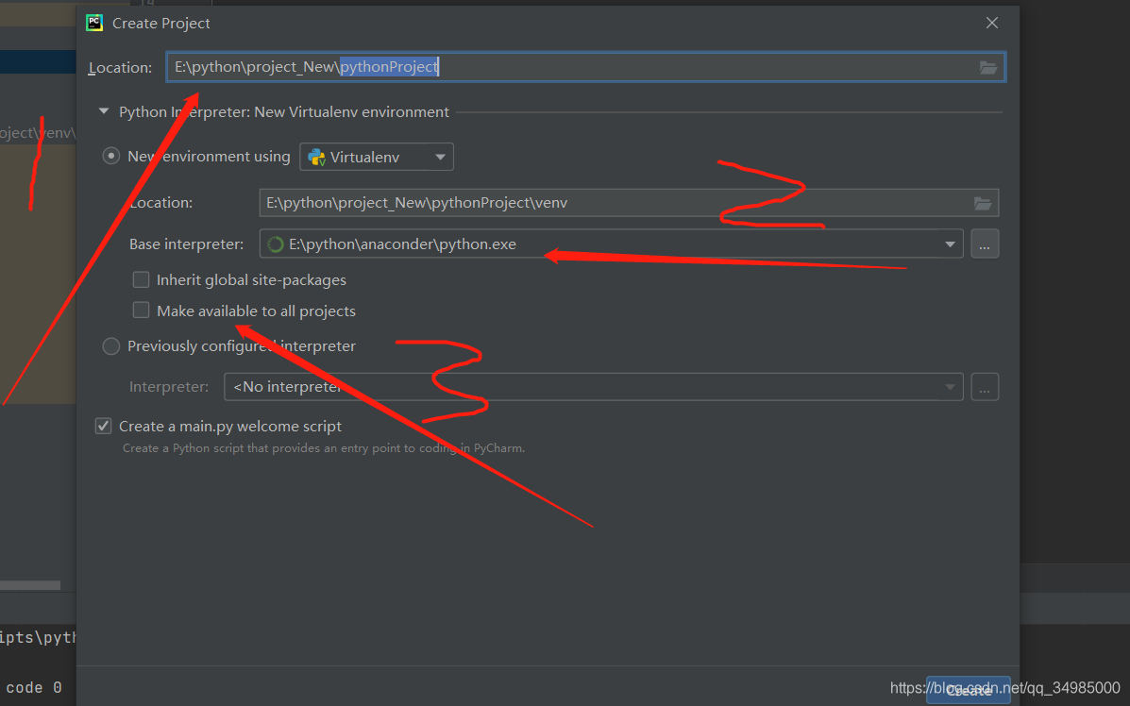Viewport: 1130px width, 706px height.
Task: Select the New environment using radio button
Action: pyautogui.click(x=111, y=157)
